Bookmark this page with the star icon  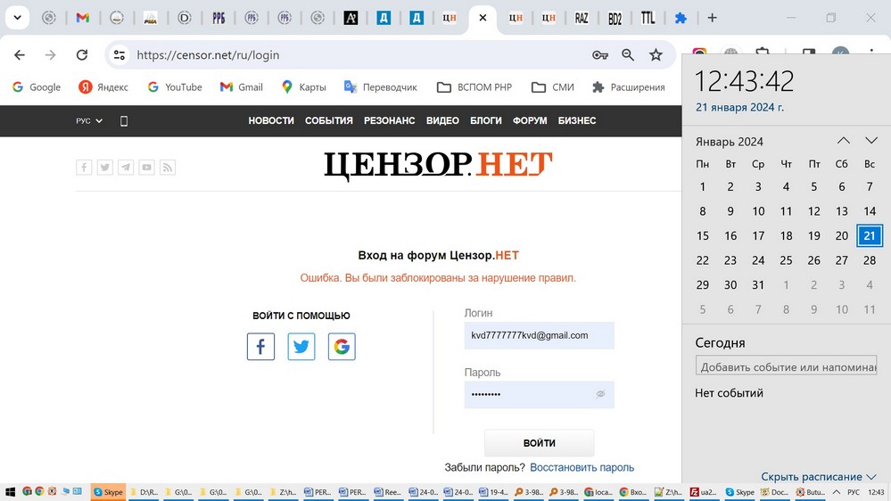pos(656,55)
